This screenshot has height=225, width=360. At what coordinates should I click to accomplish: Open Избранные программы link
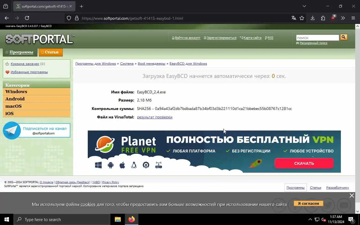(29, 72)
